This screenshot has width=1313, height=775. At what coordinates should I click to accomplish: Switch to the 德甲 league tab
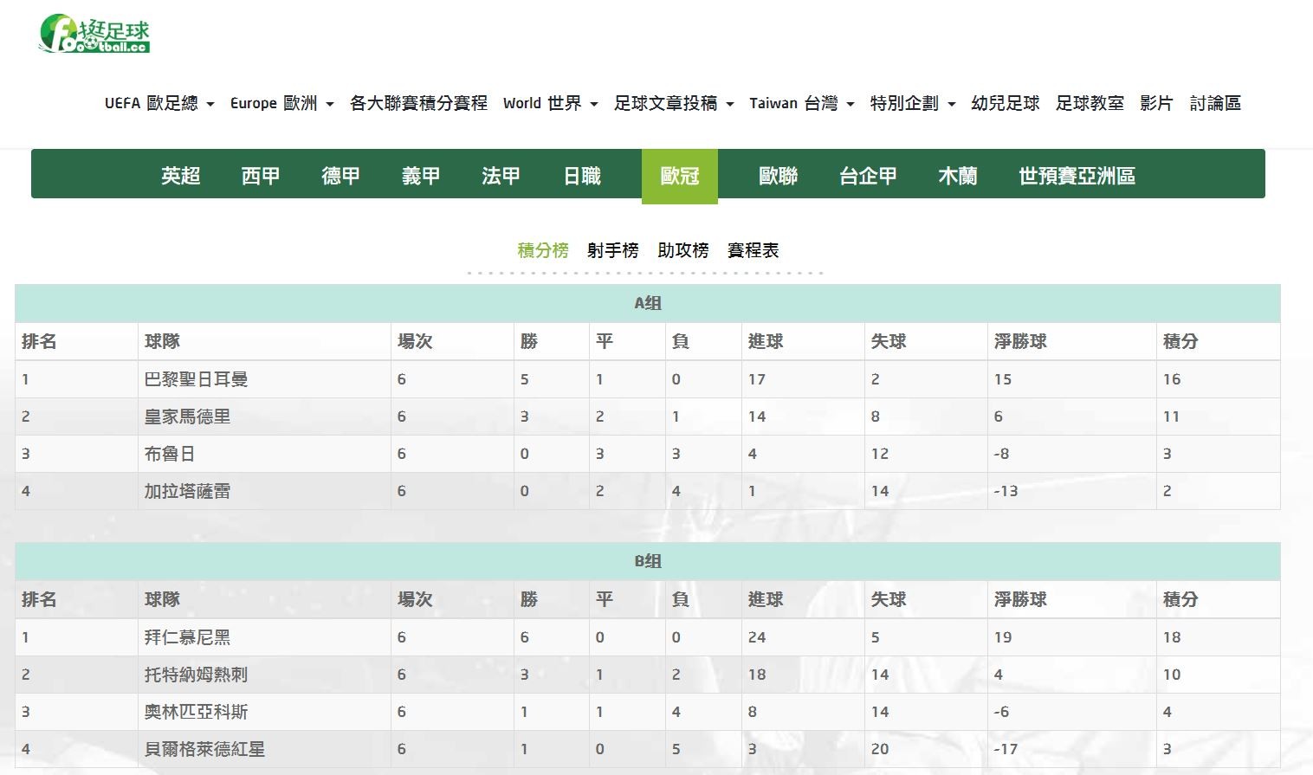(341, 176)
